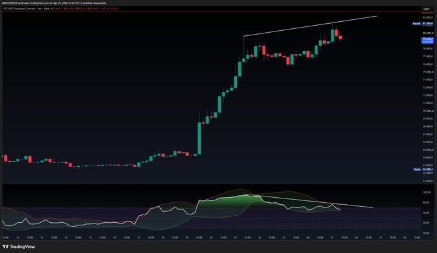Image resolution: width=437 pixels, height=253 pixels.
Task: Click the 100,00 oscillator scale value
Action: click(x=427, y=192)
